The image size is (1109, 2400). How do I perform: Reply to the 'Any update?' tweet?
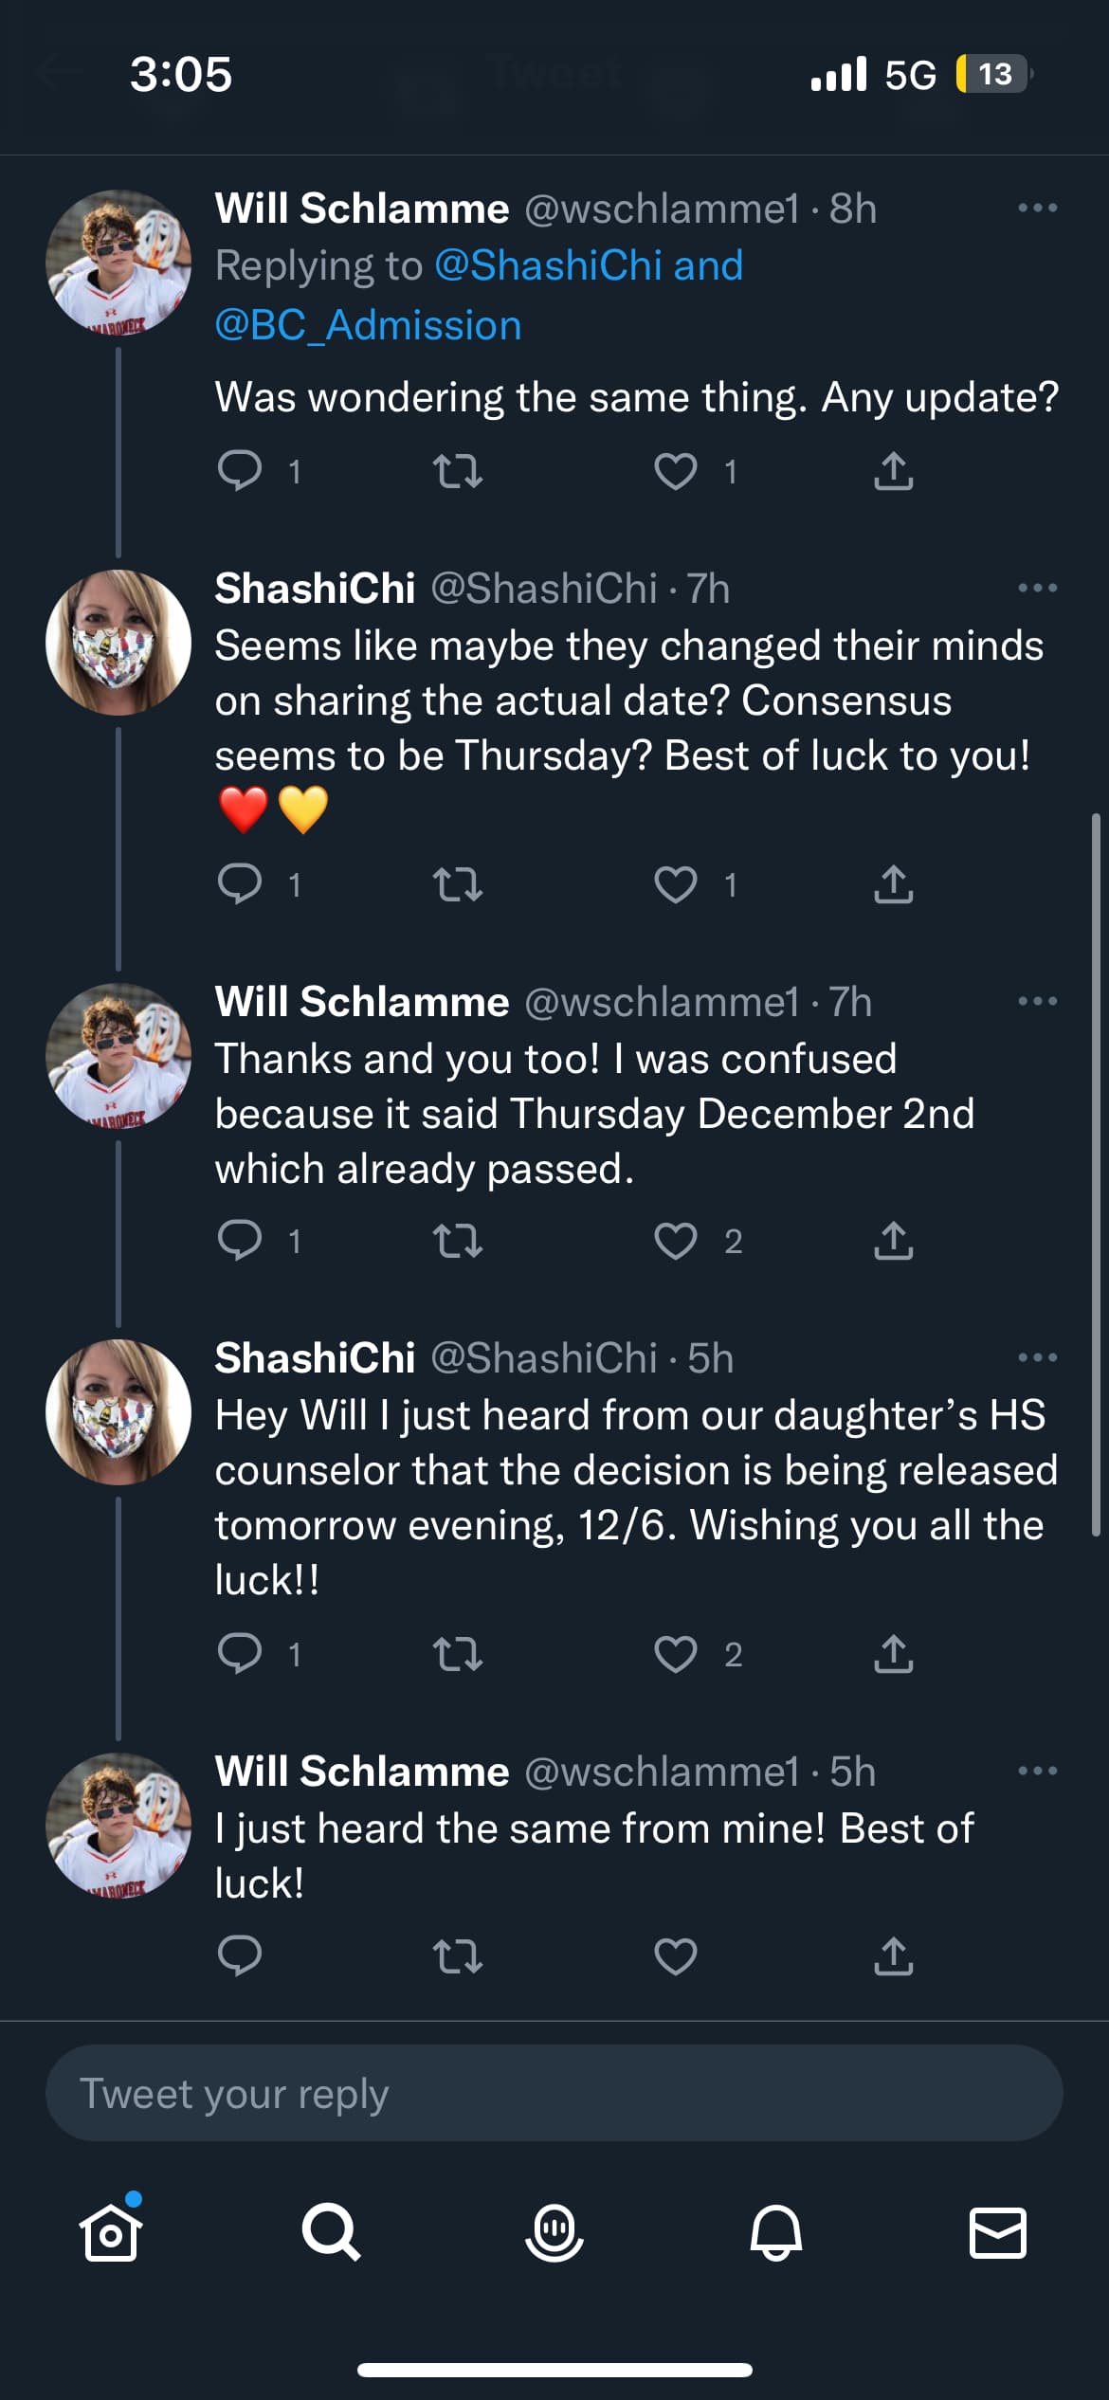coord(240,471)
